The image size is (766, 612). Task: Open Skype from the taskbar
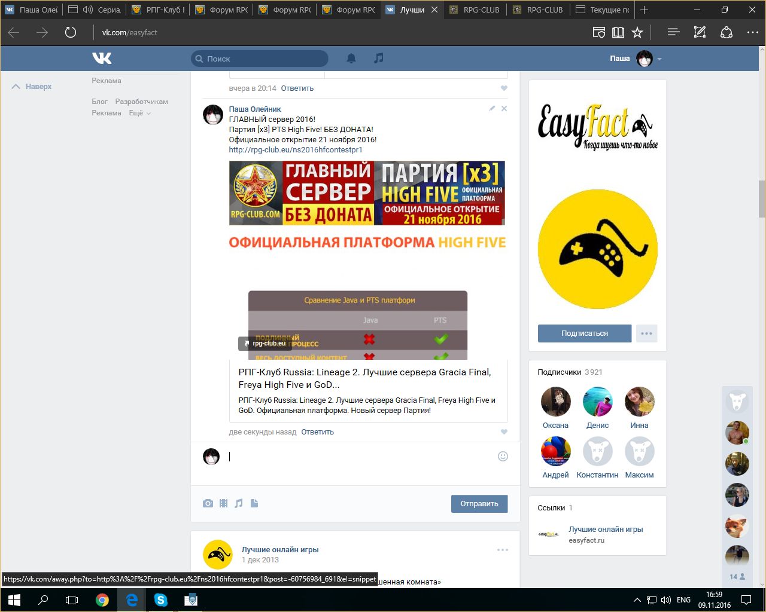(x=160, y=600)
